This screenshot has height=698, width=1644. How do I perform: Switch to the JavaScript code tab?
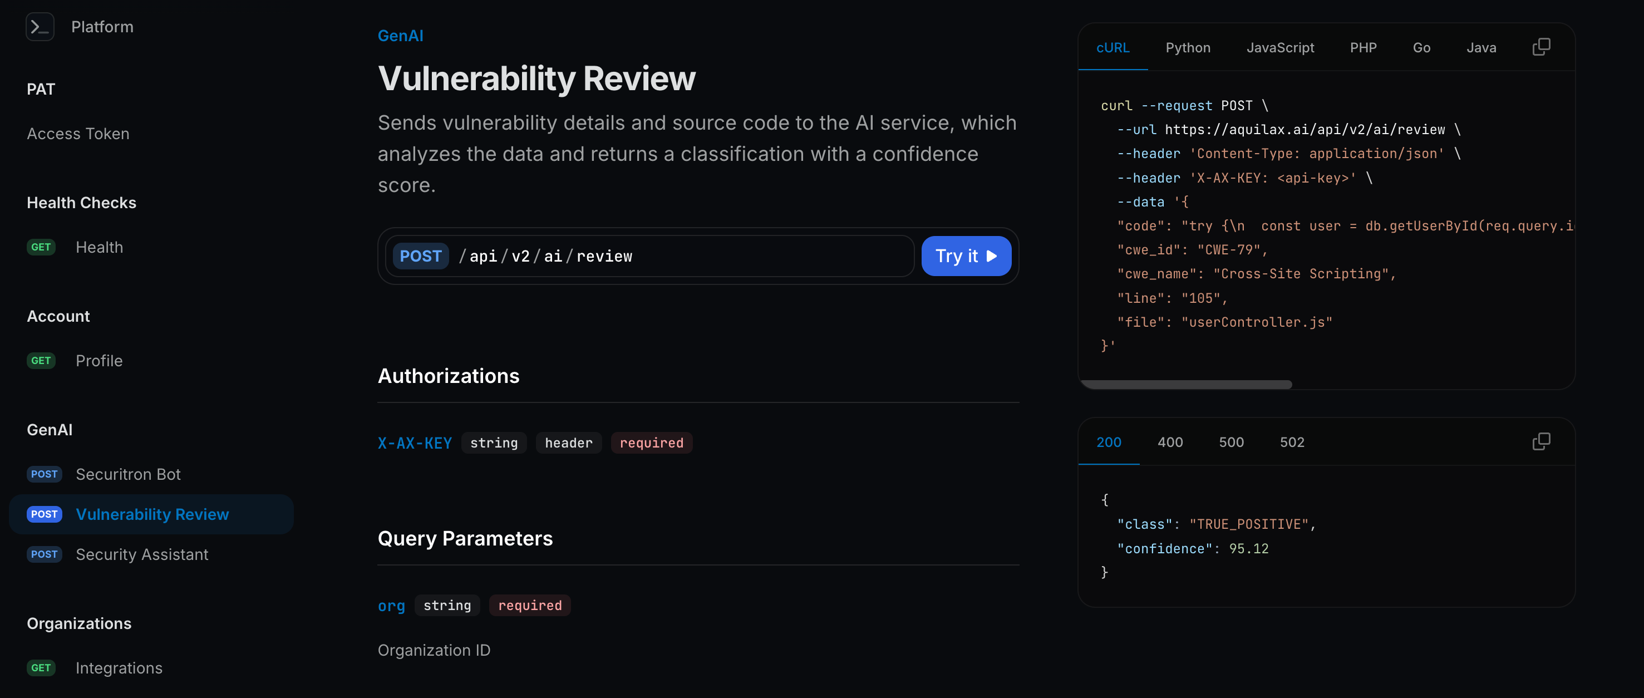tap(1280, 48)
